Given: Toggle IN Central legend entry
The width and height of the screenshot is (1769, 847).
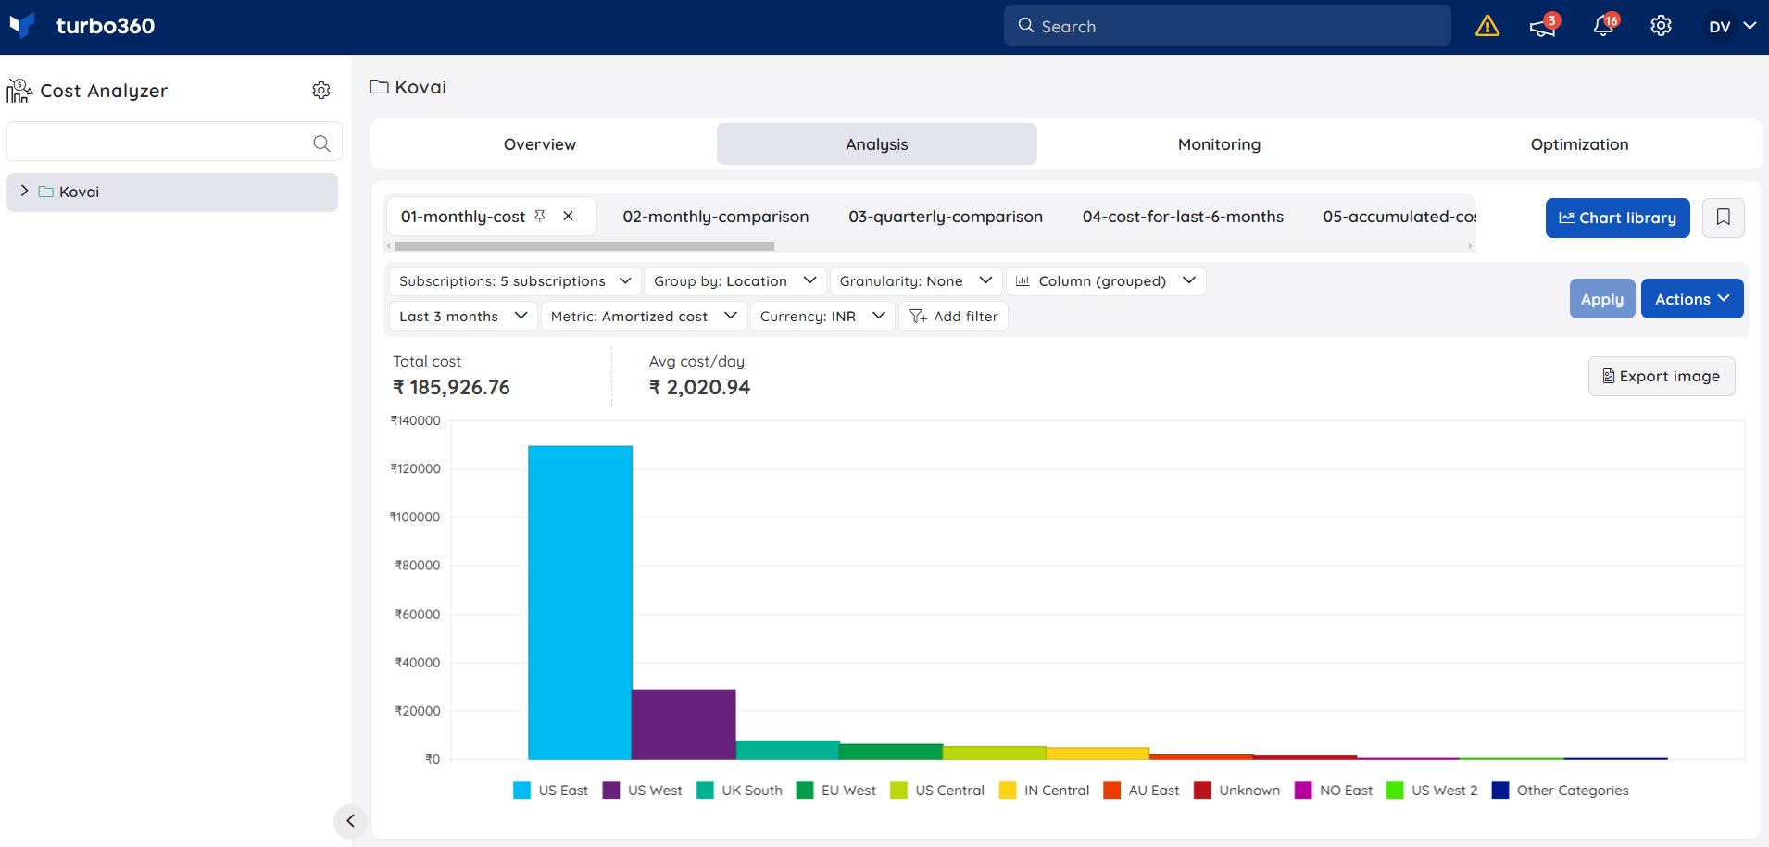Looking at the screenshot, I should point(1045,791).
